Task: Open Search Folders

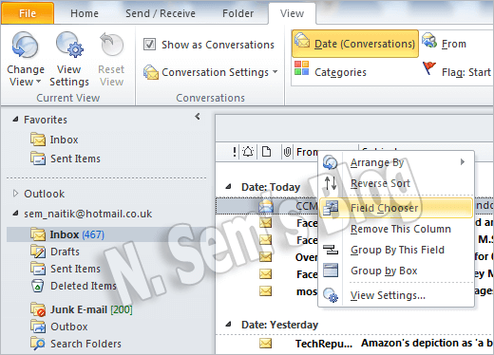Action: point(76,344)
